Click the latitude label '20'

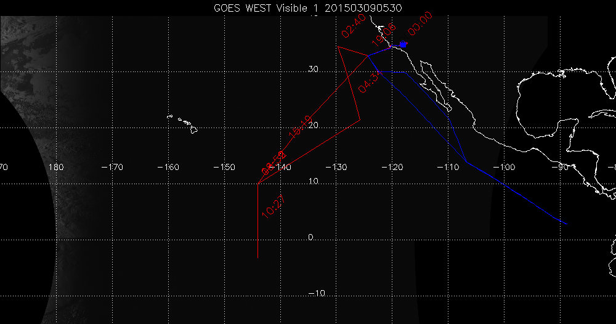click(x=313, y=125)
